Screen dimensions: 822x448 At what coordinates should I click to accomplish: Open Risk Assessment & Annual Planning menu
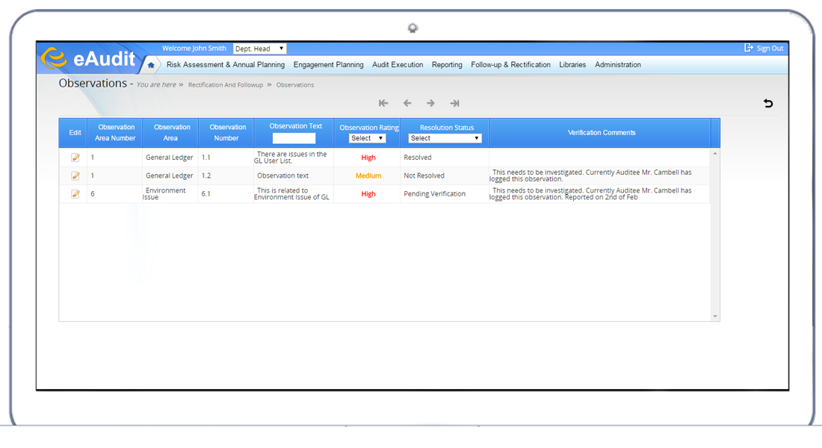point(225,65)
